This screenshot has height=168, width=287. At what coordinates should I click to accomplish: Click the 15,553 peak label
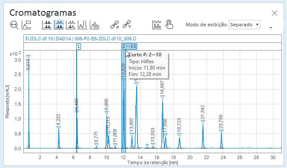coord(153,135)
